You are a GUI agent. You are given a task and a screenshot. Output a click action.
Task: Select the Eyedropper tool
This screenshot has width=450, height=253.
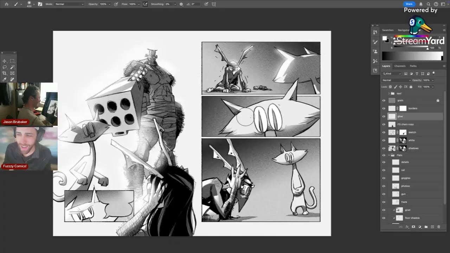[x=5, y=79]
